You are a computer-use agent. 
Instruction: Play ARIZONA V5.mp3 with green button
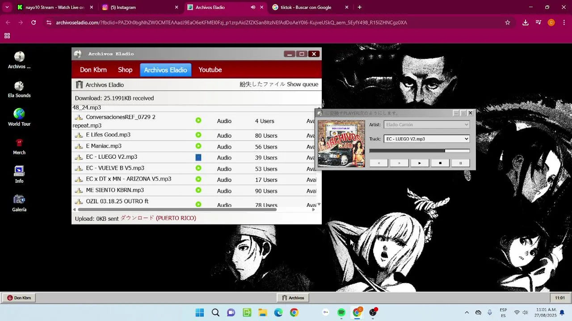(198, 179)
